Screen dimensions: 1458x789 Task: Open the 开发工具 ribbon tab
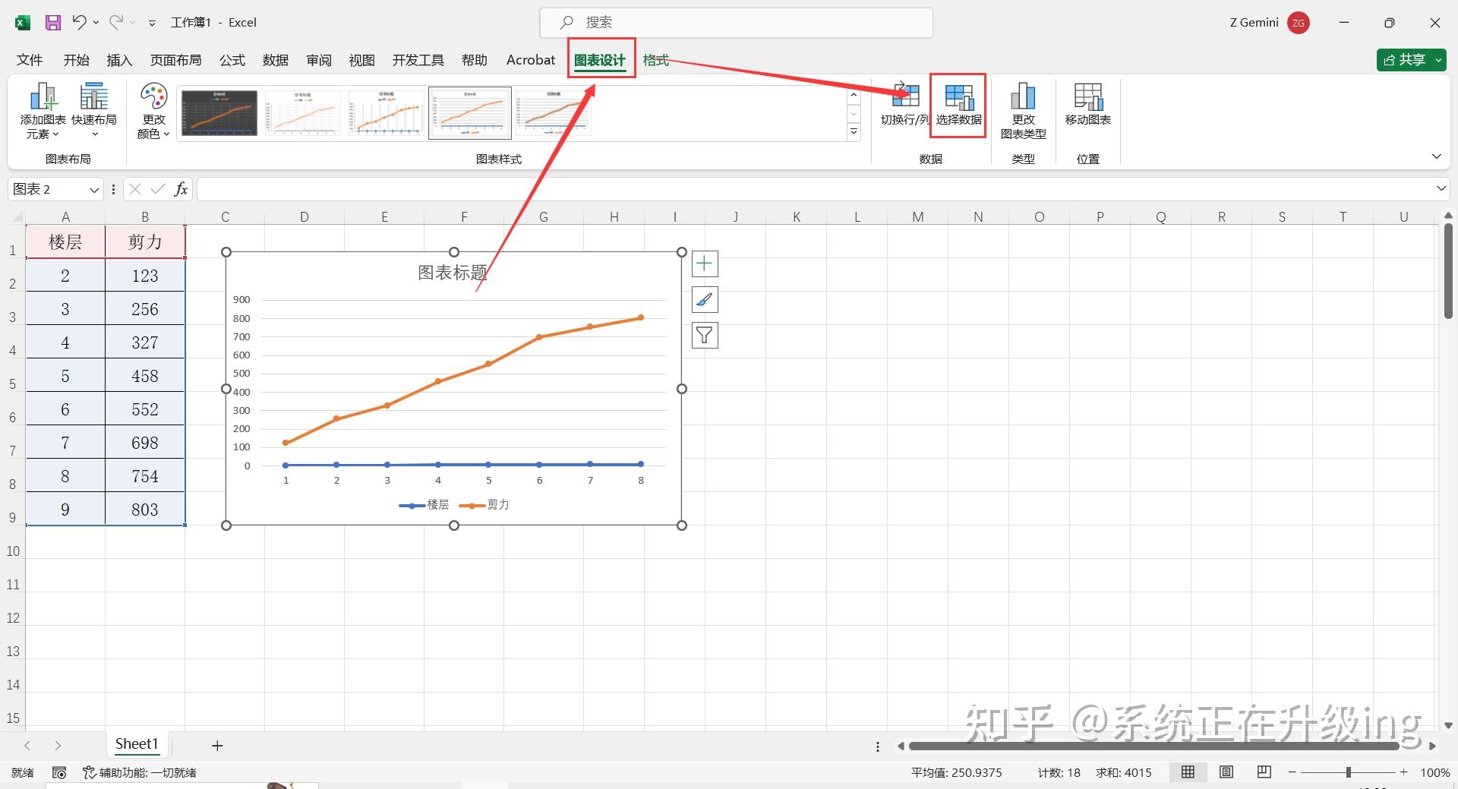coord(417,60)
